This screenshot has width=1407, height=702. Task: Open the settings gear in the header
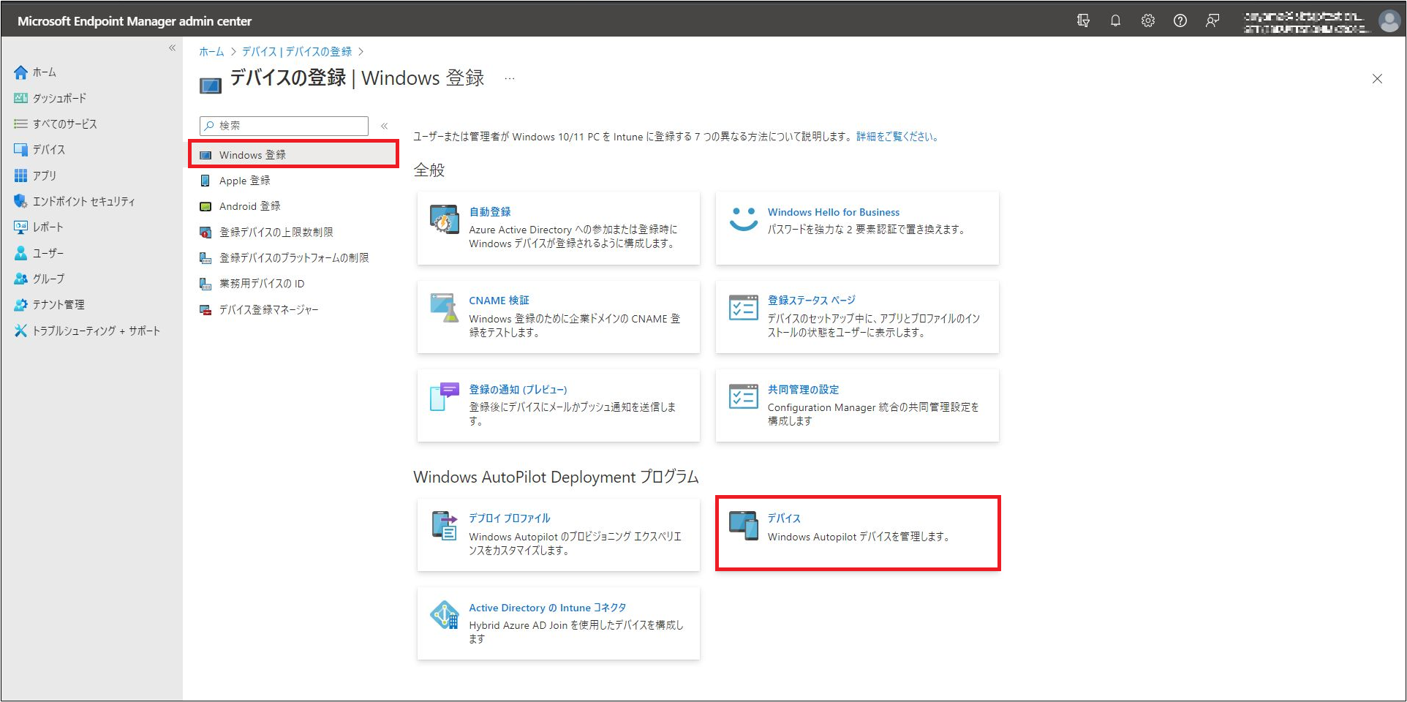pos(1148,20)
